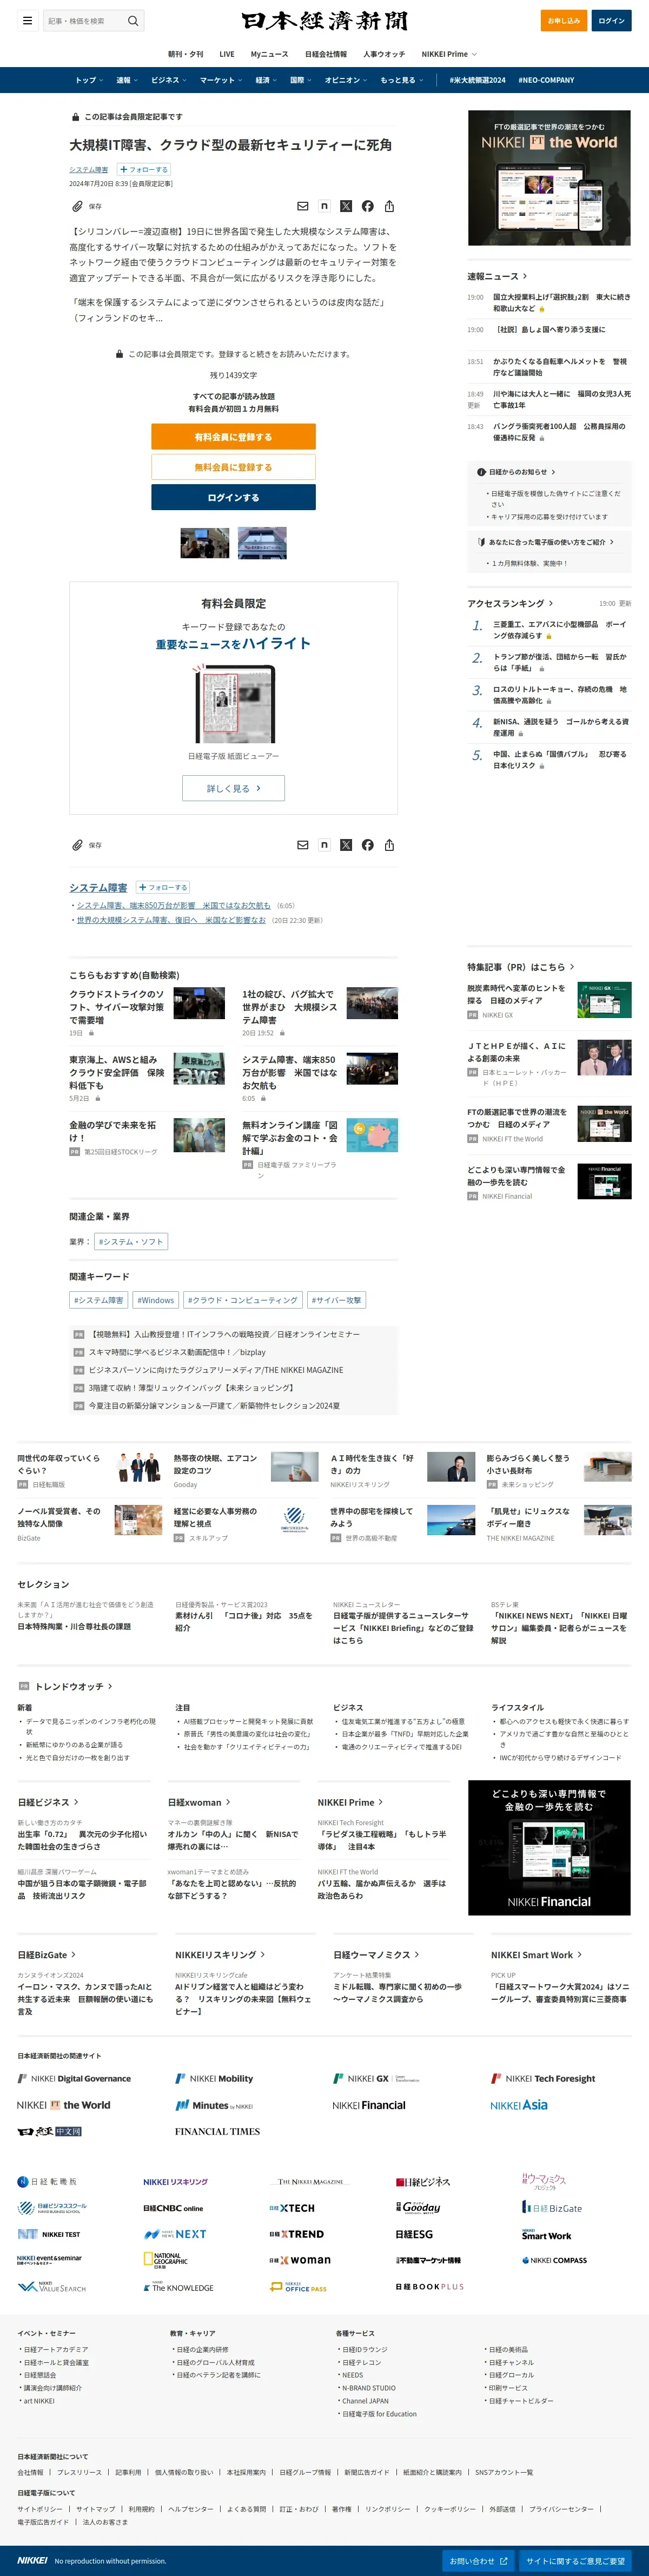The image size is (649, 2576).
Task: Open the 日経BizGate section heading
Action: 47,1954
